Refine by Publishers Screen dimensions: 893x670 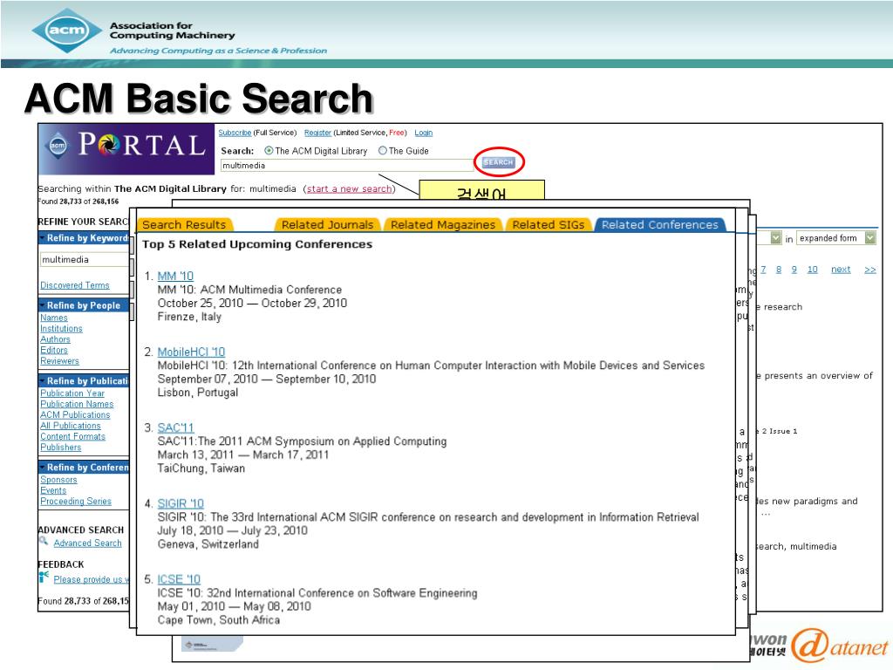[60, 448]
